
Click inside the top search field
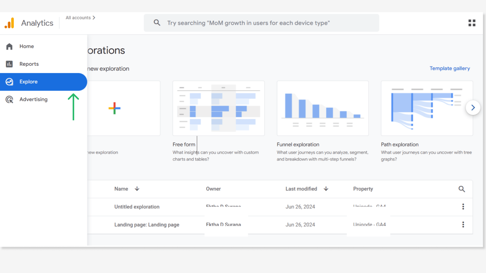point(261,23)
